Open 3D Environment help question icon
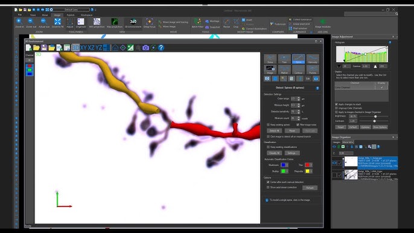Image resolution: width=414 pixels, height=233 pixels. 161,48
